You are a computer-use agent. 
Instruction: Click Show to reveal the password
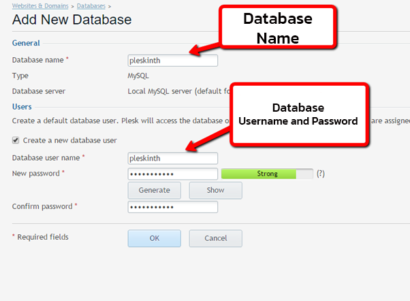point(215,190)
